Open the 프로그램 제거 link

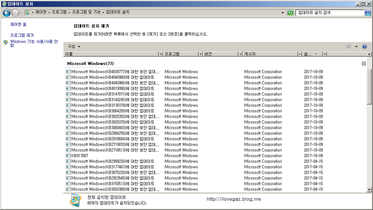[22, 35]
